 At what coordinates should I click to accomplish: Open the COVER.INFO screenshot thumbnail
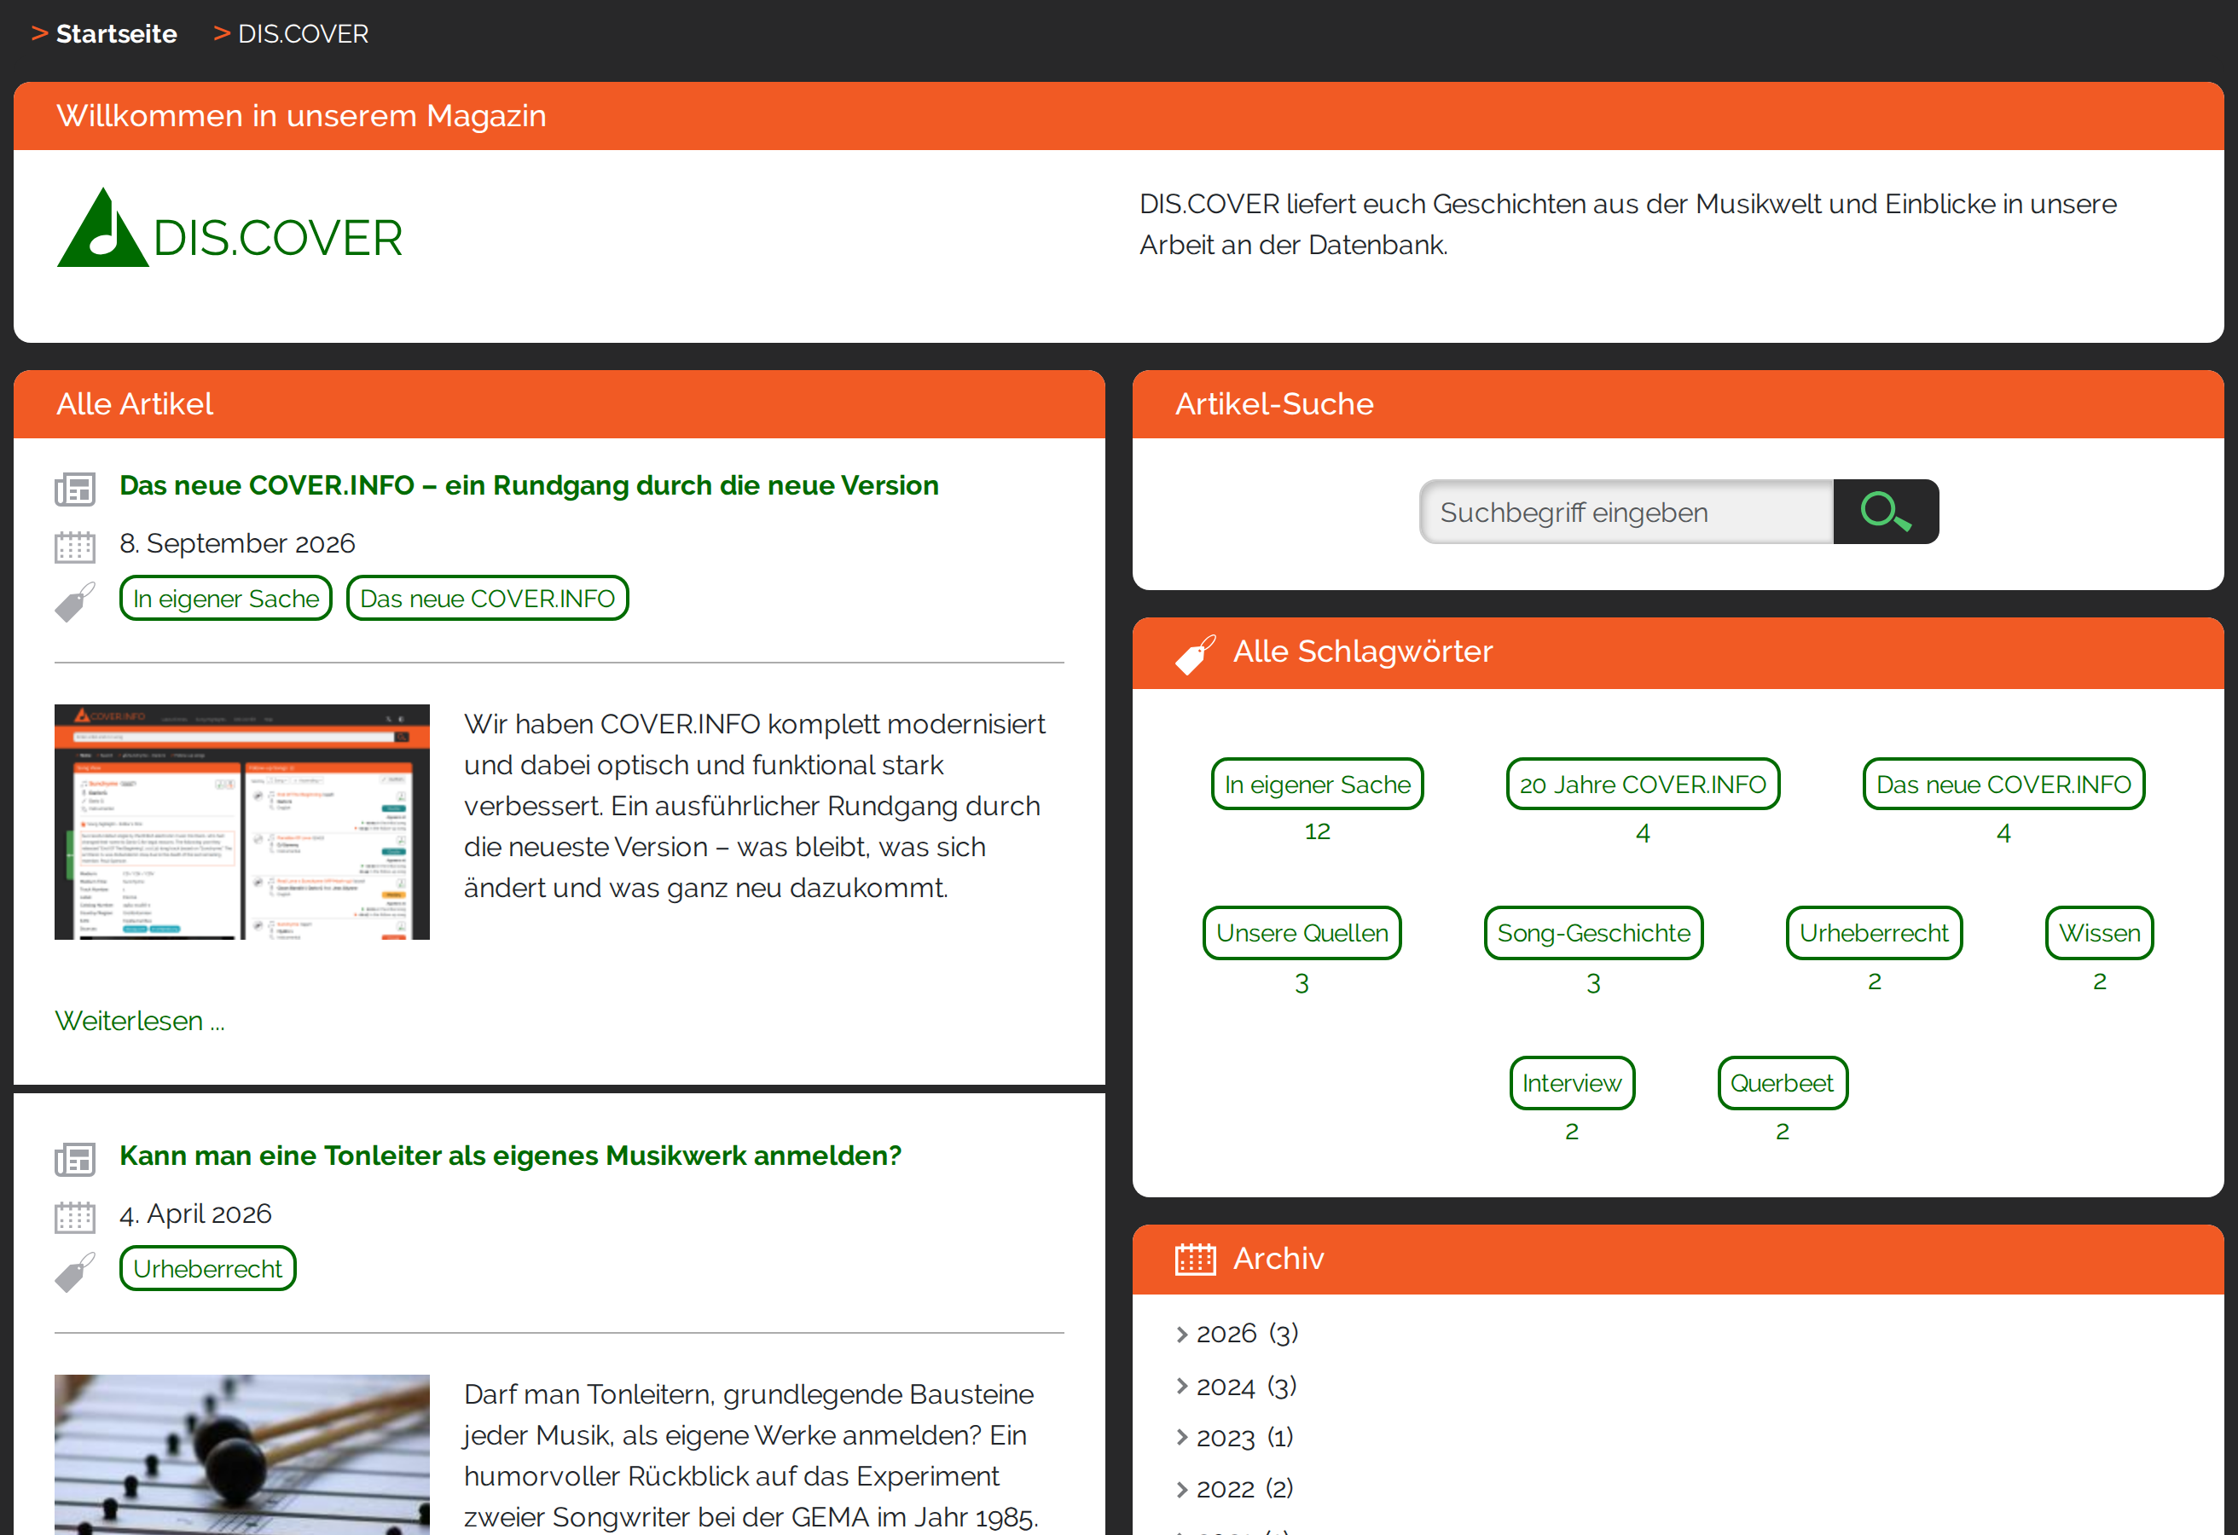click(x=241, y=821)
